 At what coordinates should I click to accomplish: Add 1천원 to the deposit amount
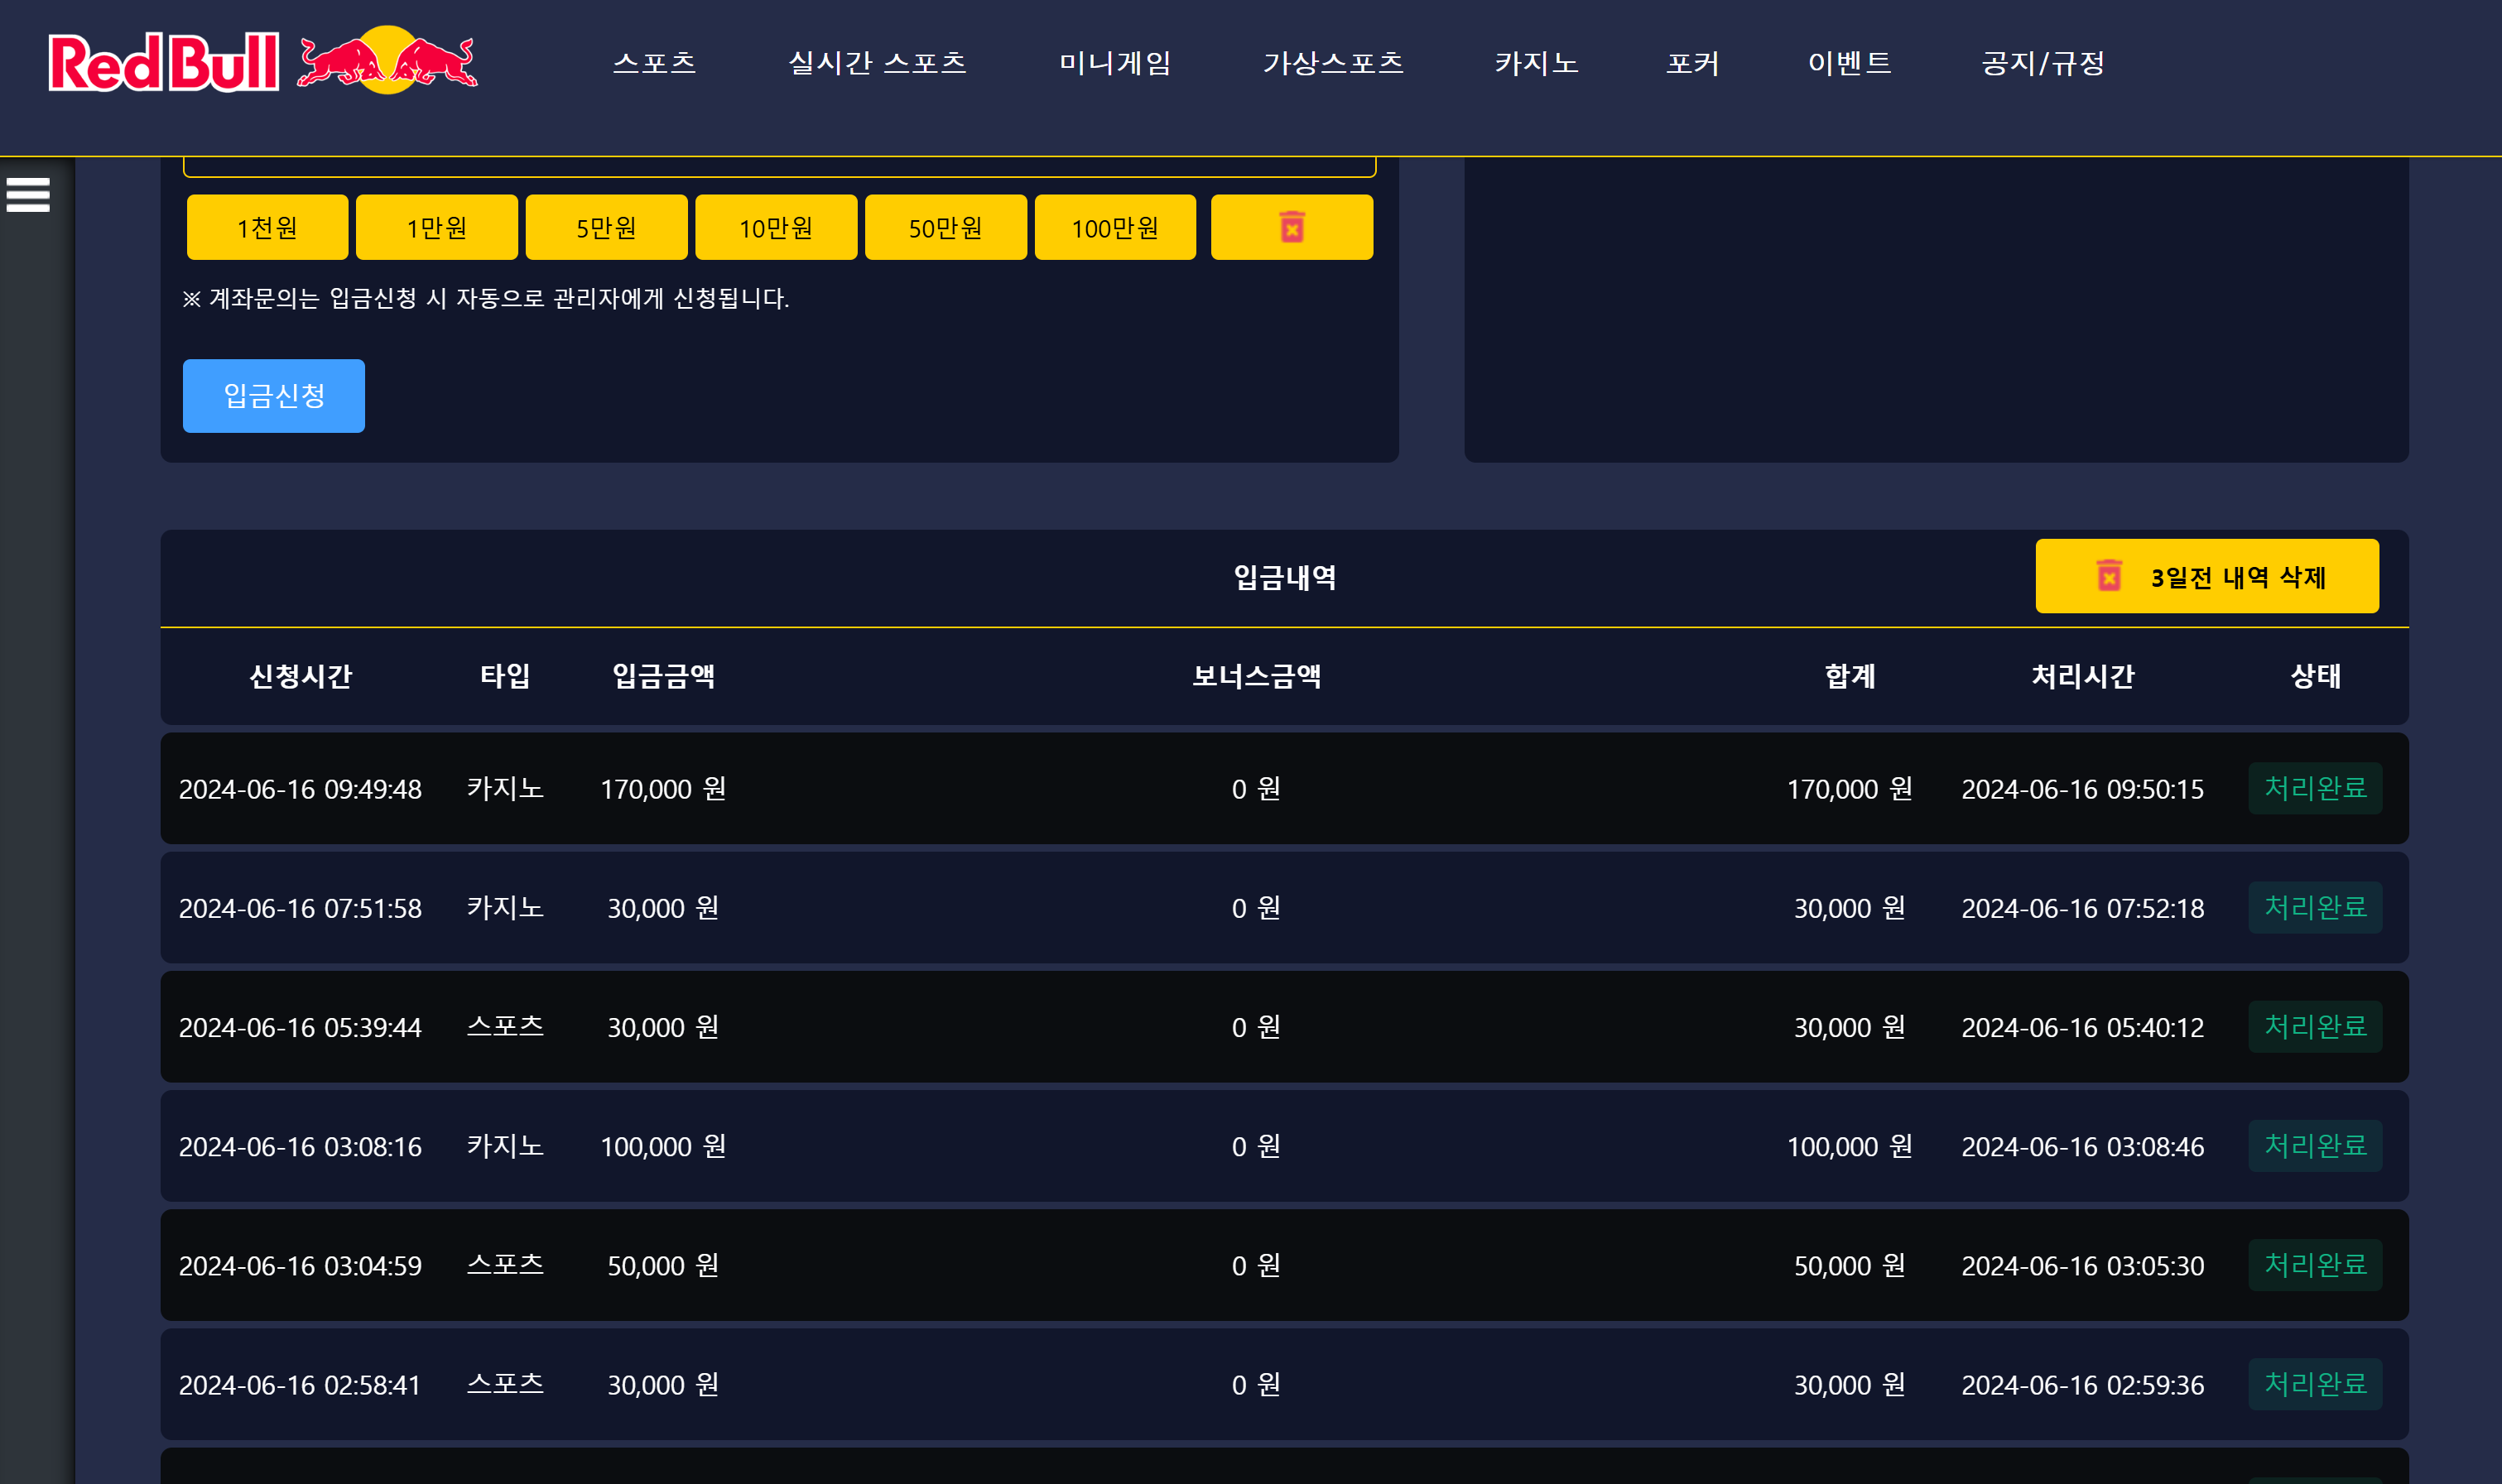click(x=267, y=227)
